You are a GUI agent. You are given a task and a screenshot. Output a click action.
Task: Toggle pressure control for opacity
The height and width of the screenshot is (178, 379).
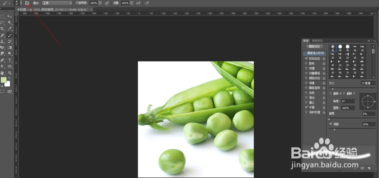[107, 3]
